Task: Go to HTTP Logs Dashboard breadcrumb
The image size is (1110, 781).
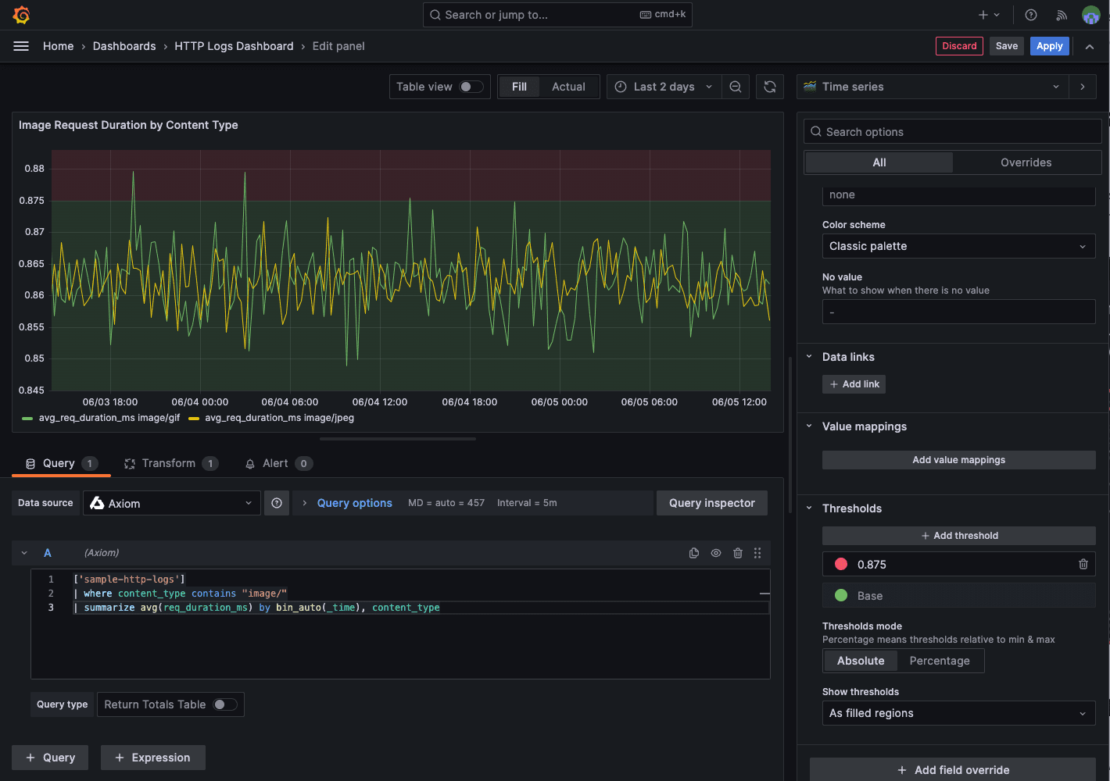Action: (234, 46)
